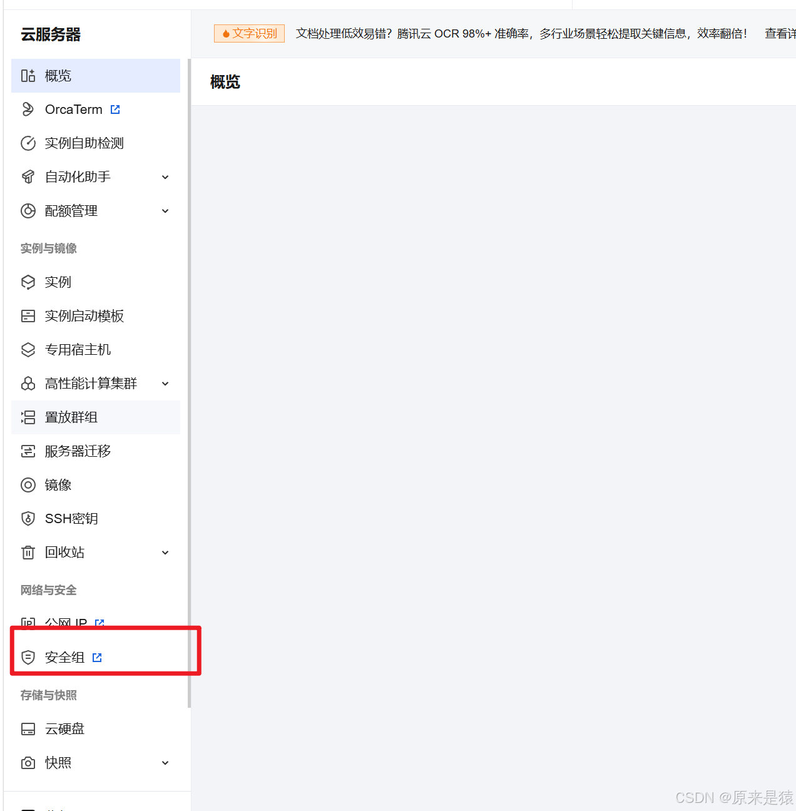Open 安全组 external link arrow icon

97,658
